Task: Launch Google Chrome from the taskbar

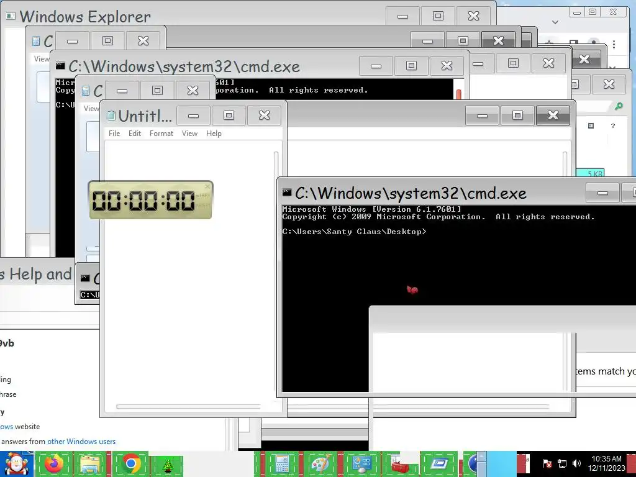Action: [130, 464]
